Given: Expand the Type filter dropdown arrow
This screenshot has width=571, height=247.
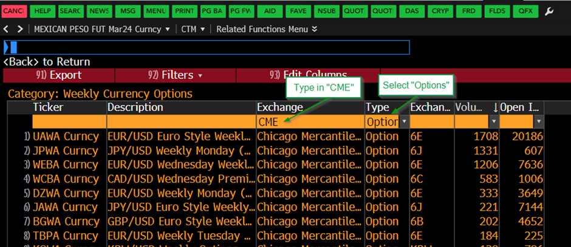Looking at the screenshot, I should pos(403,122).
